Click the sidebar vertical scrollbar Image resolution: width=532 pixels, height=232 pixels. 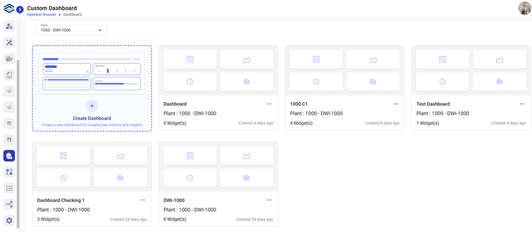point(18,143)
